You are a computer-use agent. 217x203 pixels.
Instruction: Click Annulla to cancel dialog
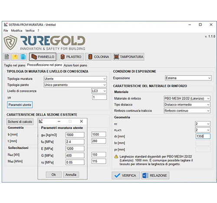71,175
